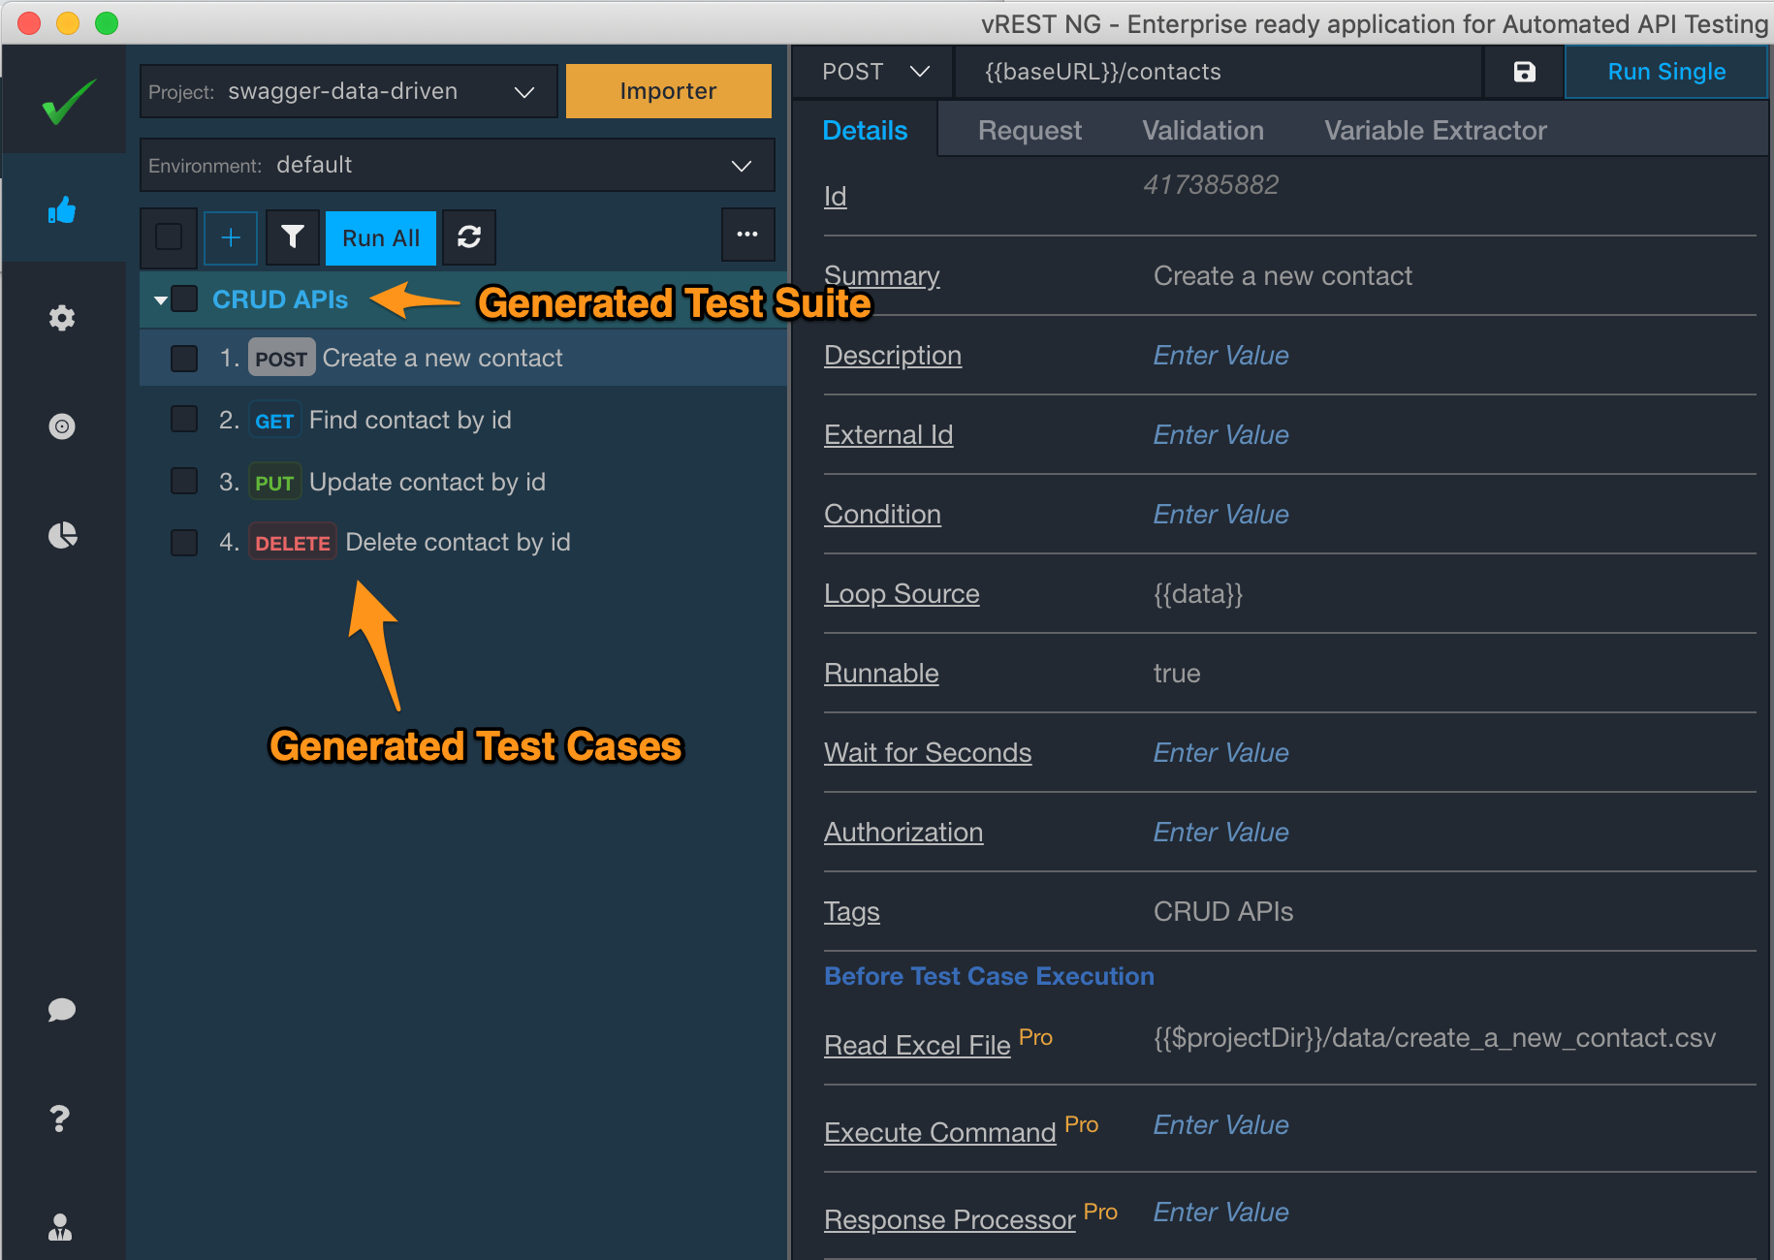Click the orange Importer button
The image size is (1774, 1260).
tap(668, 91)
